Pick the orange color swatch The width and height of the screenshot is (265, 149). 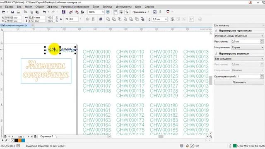[x=20, y=140]
